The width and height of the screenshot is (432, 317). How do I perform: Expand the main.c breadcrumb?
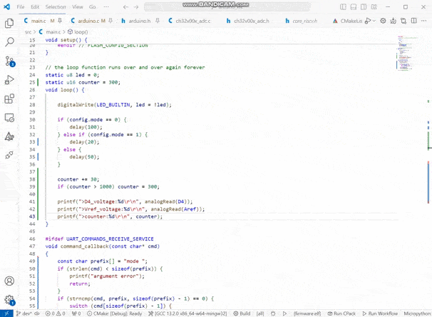(x=50, y=31)
